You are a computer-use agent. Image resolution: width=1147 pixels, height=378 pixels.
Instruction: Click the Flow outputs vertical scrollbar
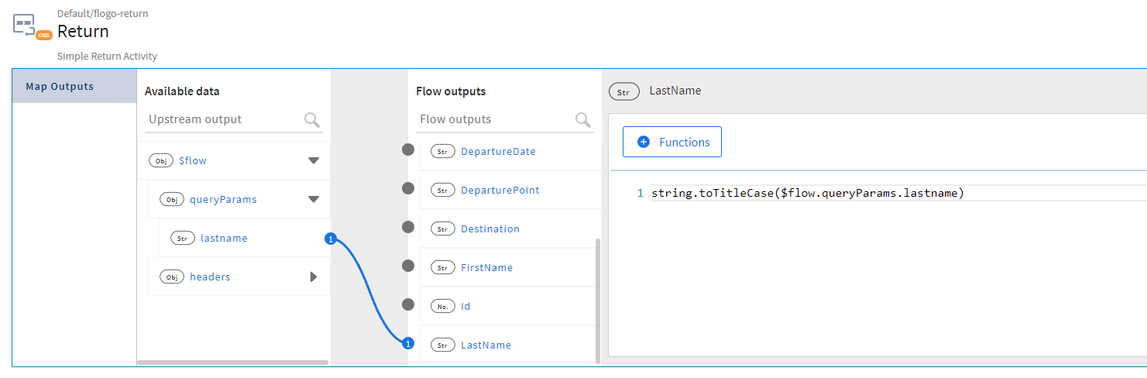pyautogui.click(x=597, y=301)
